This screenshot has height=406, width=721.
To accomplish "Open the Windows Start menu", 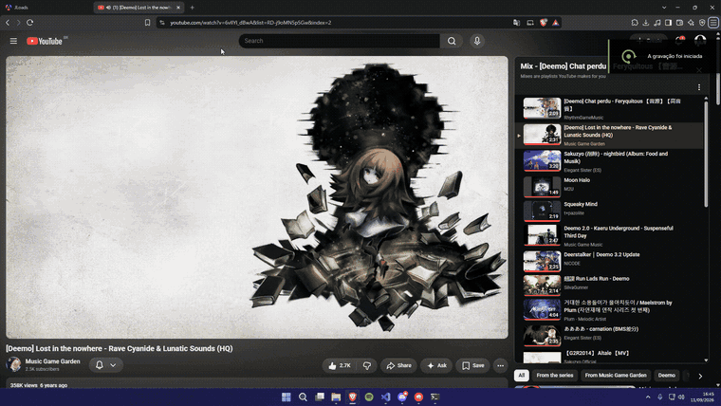I will pos(286,397).
